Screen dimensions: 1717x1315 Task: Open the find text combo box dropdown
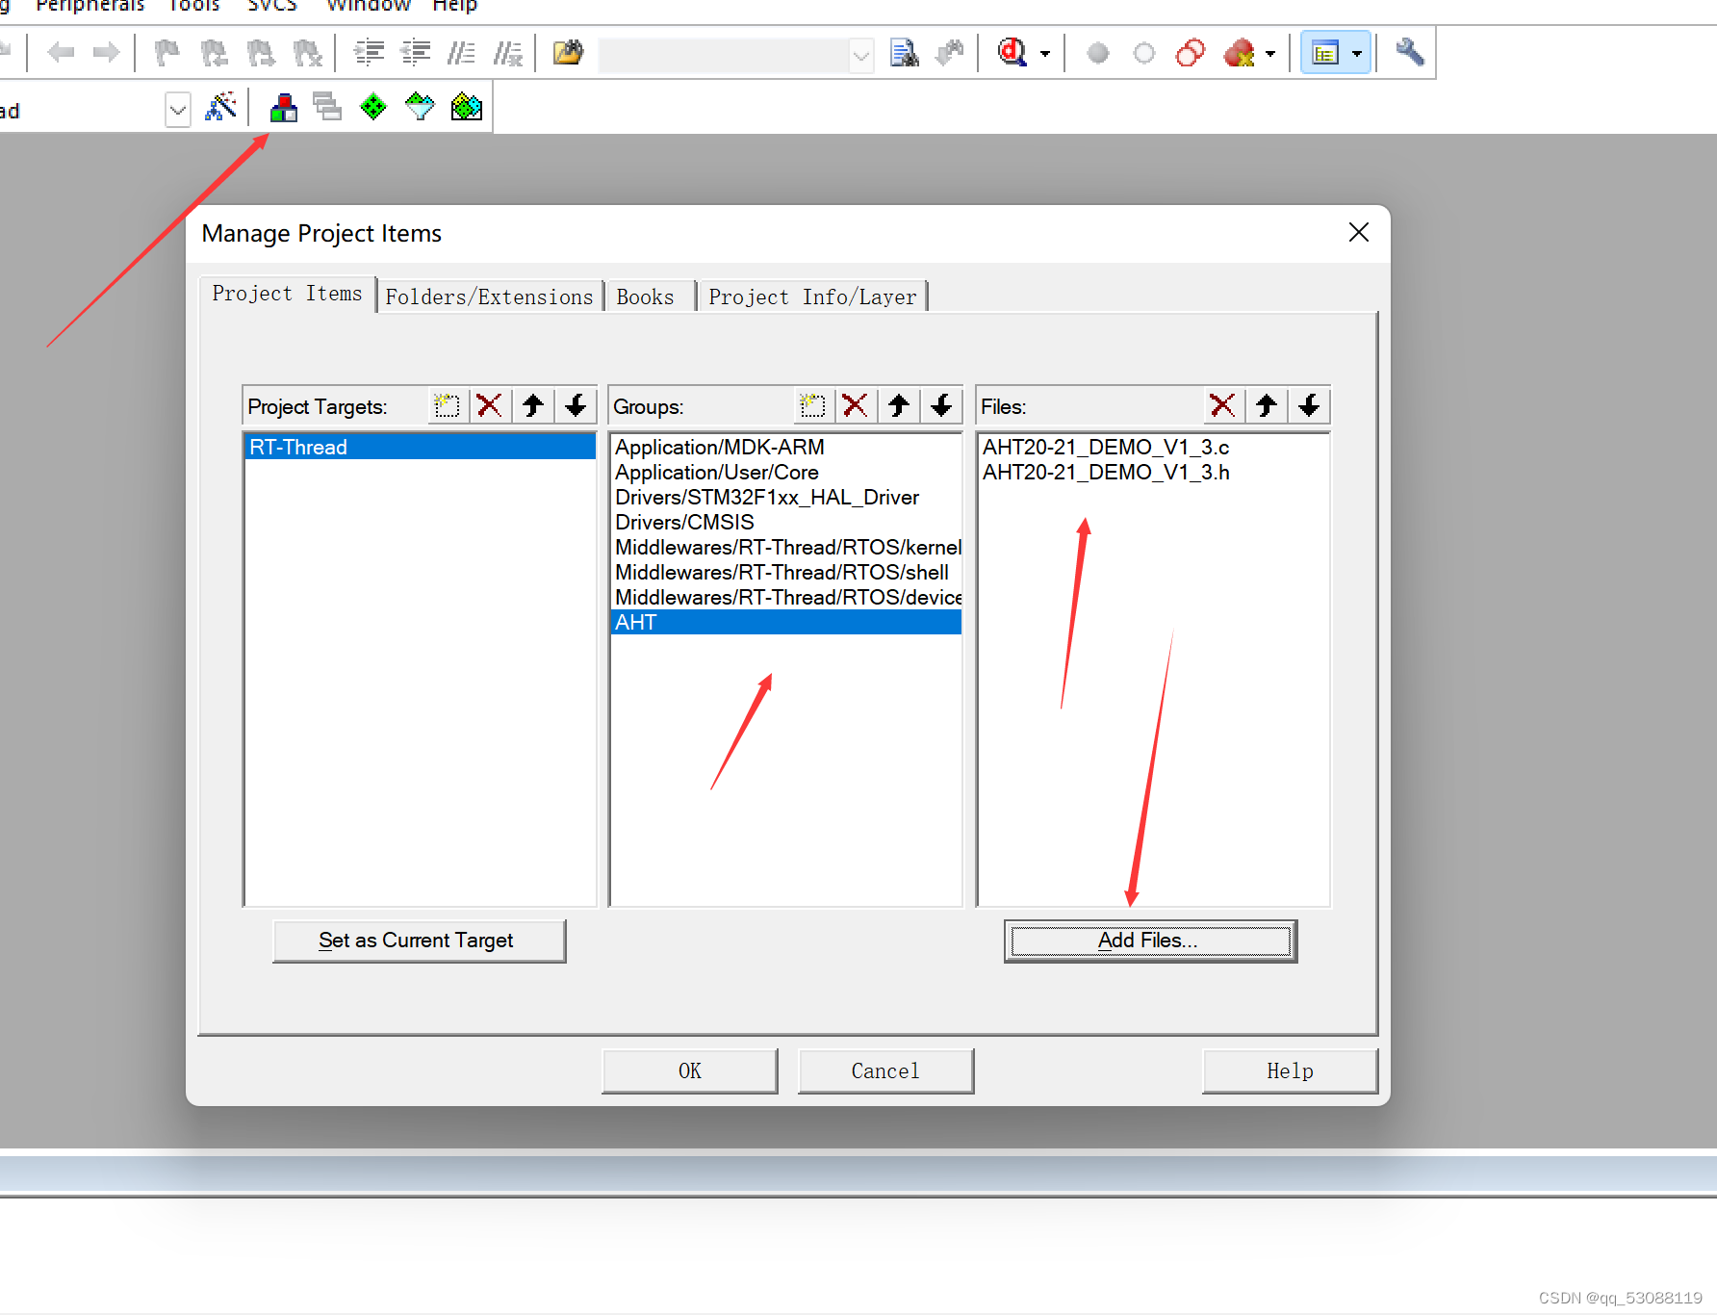(861, 56)
